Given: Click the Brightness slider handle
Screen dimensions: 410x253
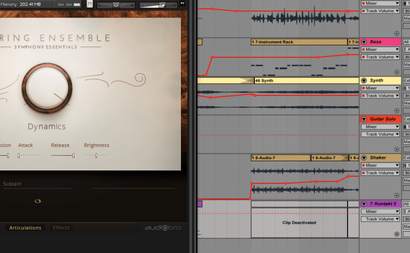Looking at the screenshot, I should pos(96,156).
